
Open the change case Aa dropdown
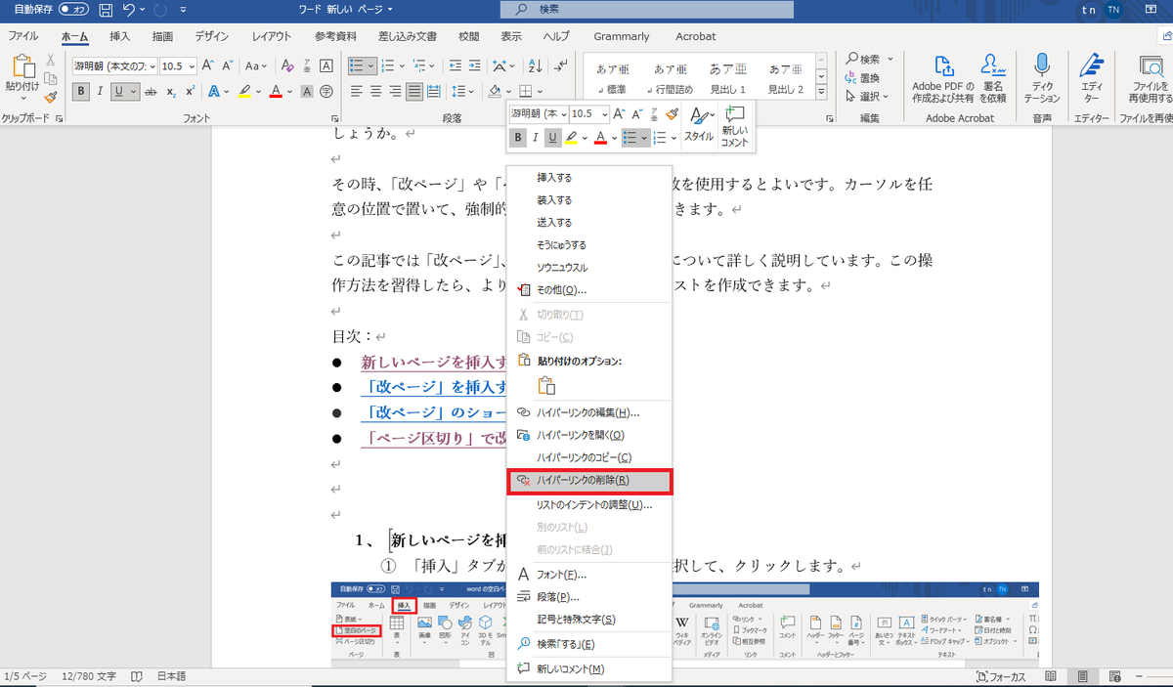256,66
